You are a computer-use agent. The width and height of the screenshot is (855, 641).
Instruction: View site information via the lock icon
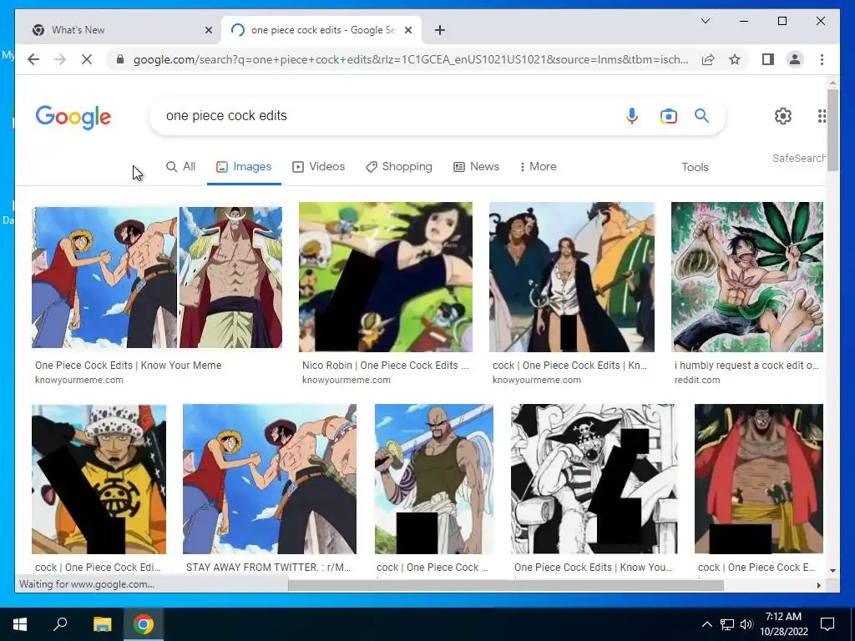[120, 59]
